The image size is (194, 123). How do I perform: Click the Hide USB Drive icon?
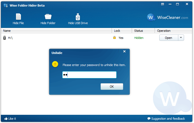coord(78,17)
